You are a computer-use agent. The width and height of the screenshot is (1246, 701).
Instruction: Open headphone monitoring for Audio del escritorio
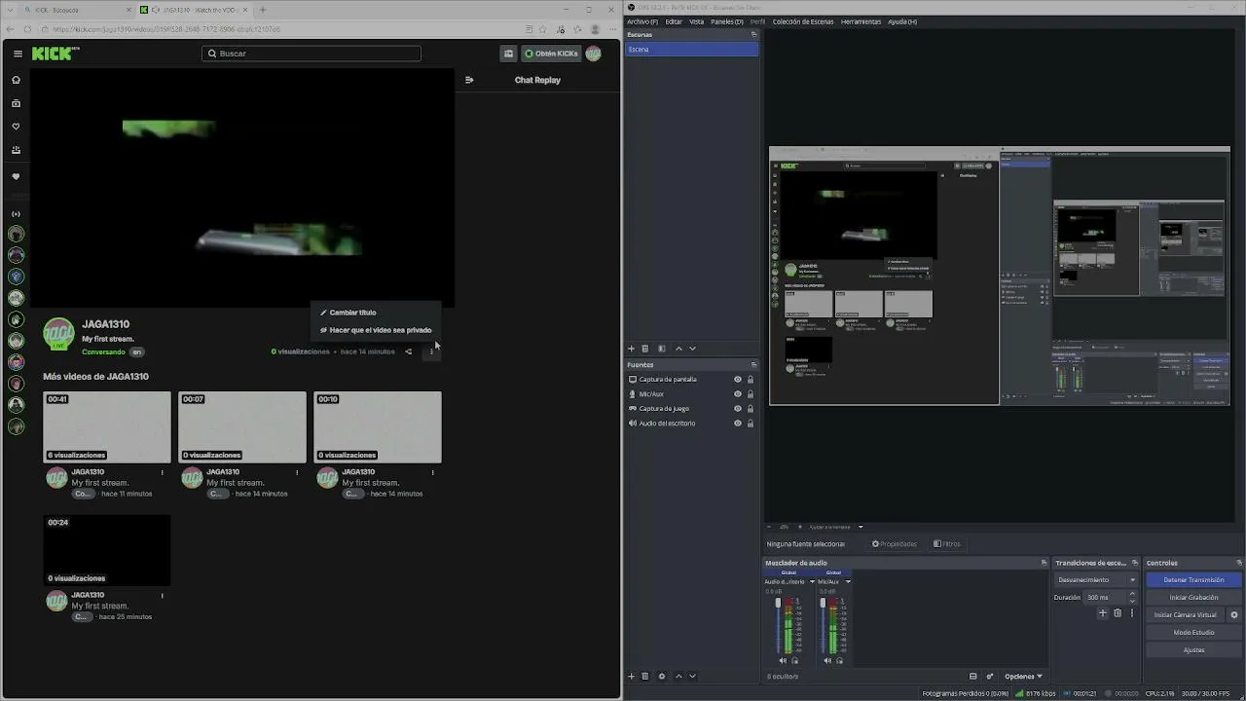tap(794, 660)
